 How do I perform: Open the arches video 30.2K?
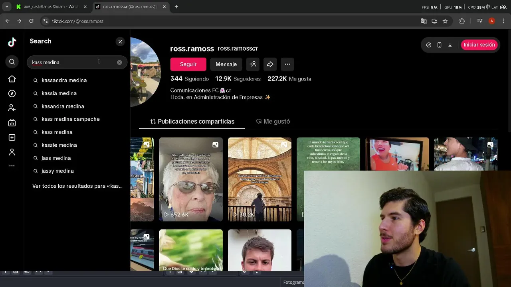pos(259,179)
